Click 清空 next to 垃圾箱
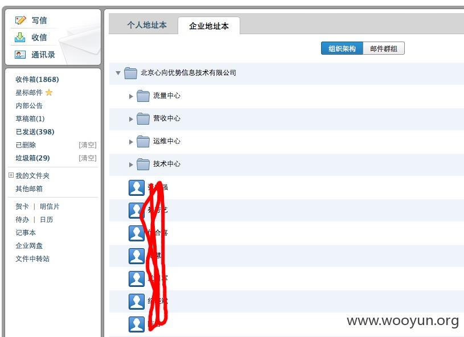This screenshot has height=337, width=464. click(88, 158)
